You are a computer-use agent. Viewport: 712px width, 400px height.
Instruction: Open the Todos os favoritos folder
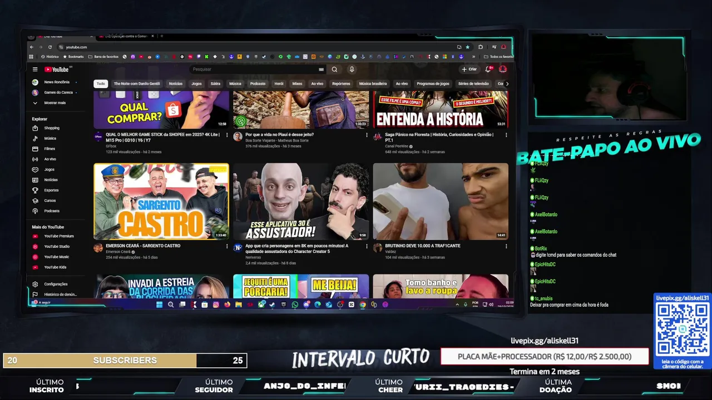pos(498,57)
